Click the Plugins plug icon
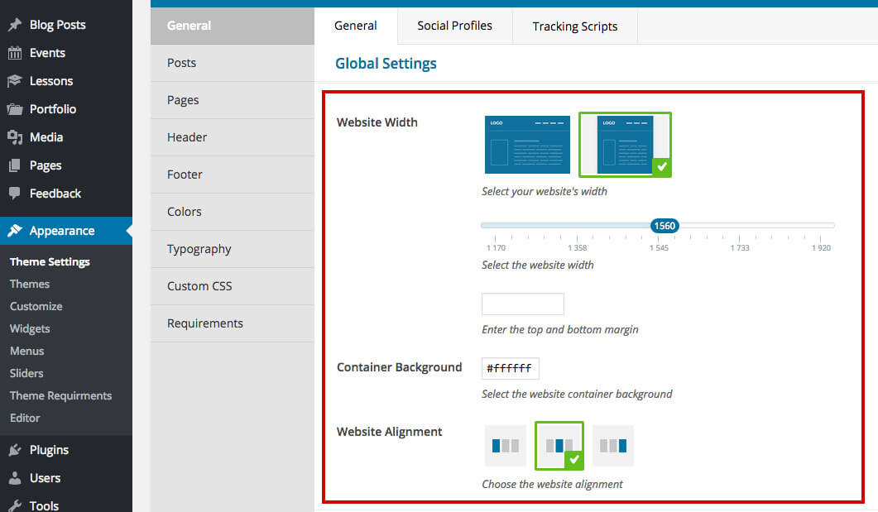 pos(15,450)
